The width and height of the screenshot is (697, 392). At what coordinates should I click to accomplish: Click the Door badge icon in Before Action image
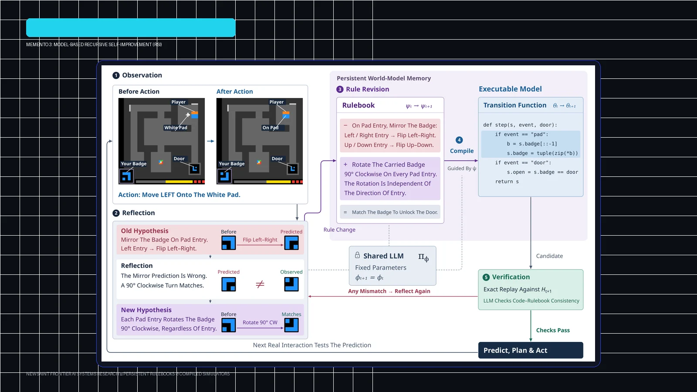(x=195, y=168)
